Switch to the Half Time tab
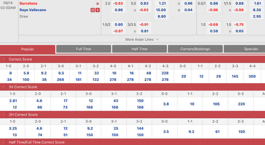 [x=140, y=49]
